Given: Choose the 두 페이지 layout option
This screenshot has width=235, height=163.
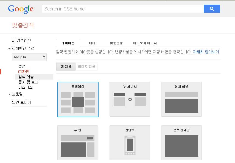Looking at the screenshot, I should point(130,99).
